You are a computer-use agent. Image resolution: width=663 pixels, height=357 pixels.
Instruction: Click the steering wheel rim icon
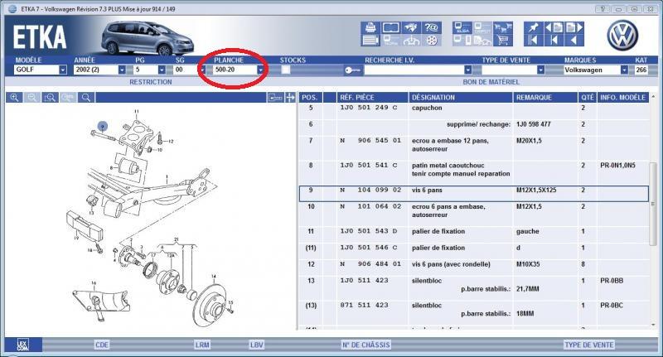tap(431, 41)
